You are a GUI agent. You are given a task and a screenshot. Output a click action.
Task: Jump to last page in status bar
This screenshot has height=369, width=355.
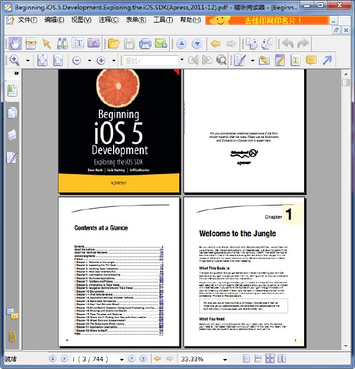[x=143, y=359]
